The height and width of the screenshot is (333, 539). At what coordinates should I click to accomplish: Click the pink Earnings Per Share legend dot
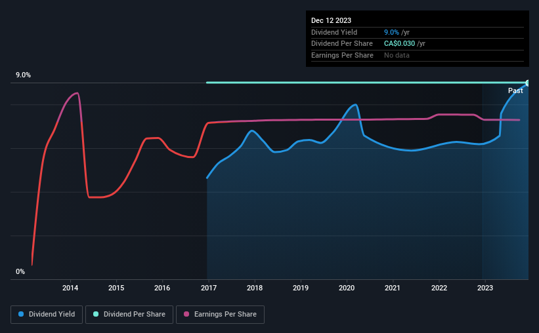[186, 314]
